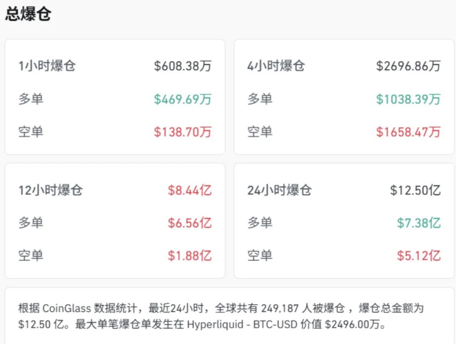
Task: Select the 1-hour long liquidations value $469.69万
Action: coord(183,99)
